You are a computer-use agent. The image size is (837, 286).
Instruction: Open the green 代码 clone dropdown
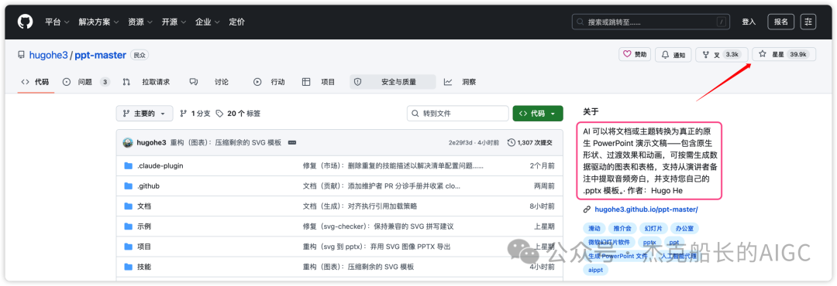coord(538,114)
